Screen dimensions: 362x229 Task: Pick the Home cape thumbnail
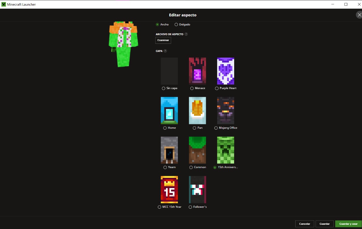169,111
